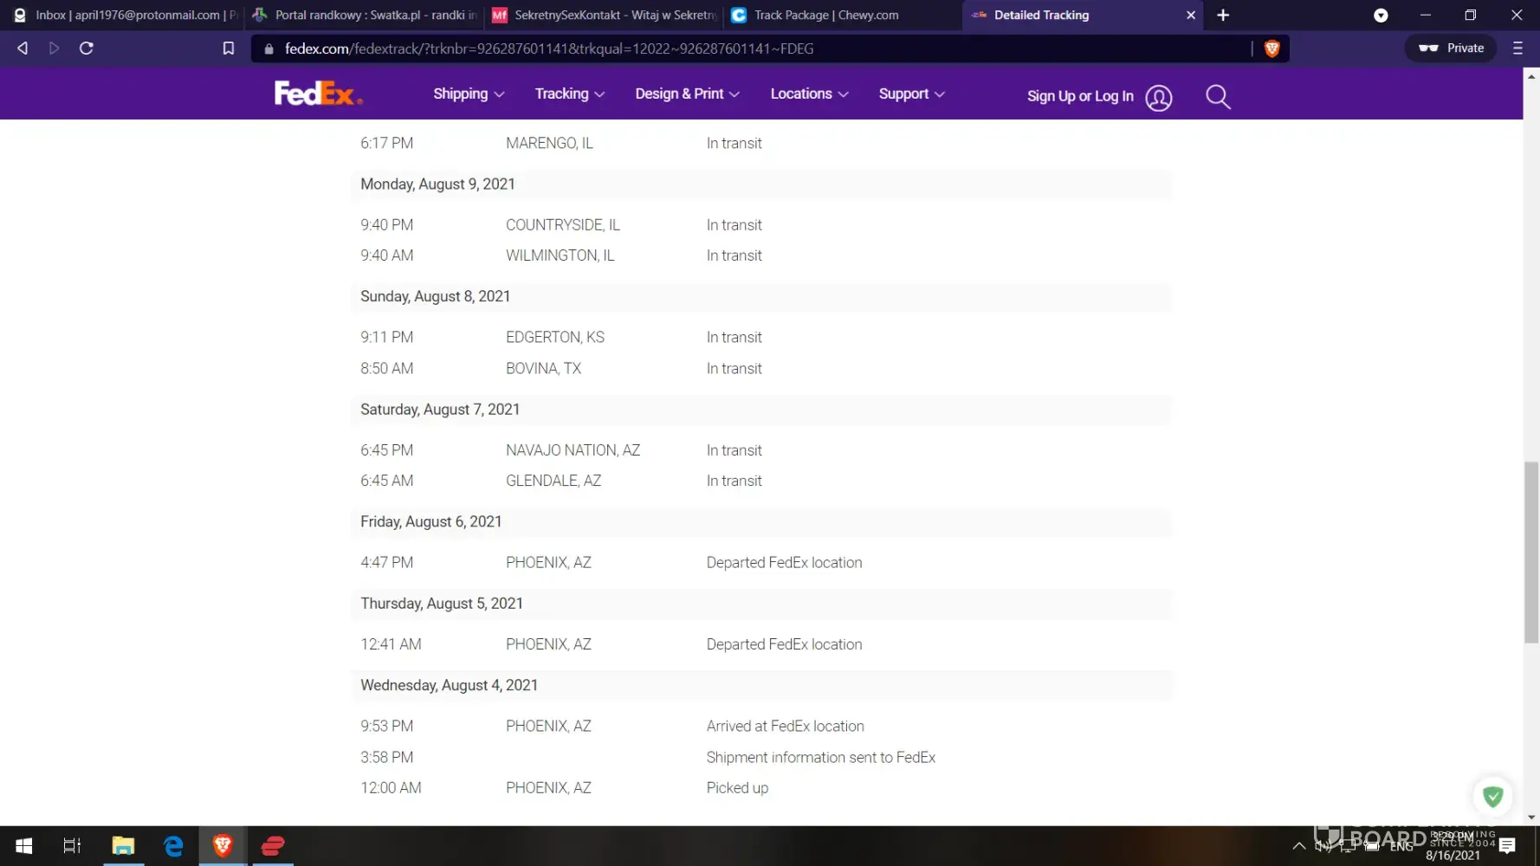Expand the Tracking dropdown menu
The width and height of the screenshot is (1540, 866).
[569, 94]
